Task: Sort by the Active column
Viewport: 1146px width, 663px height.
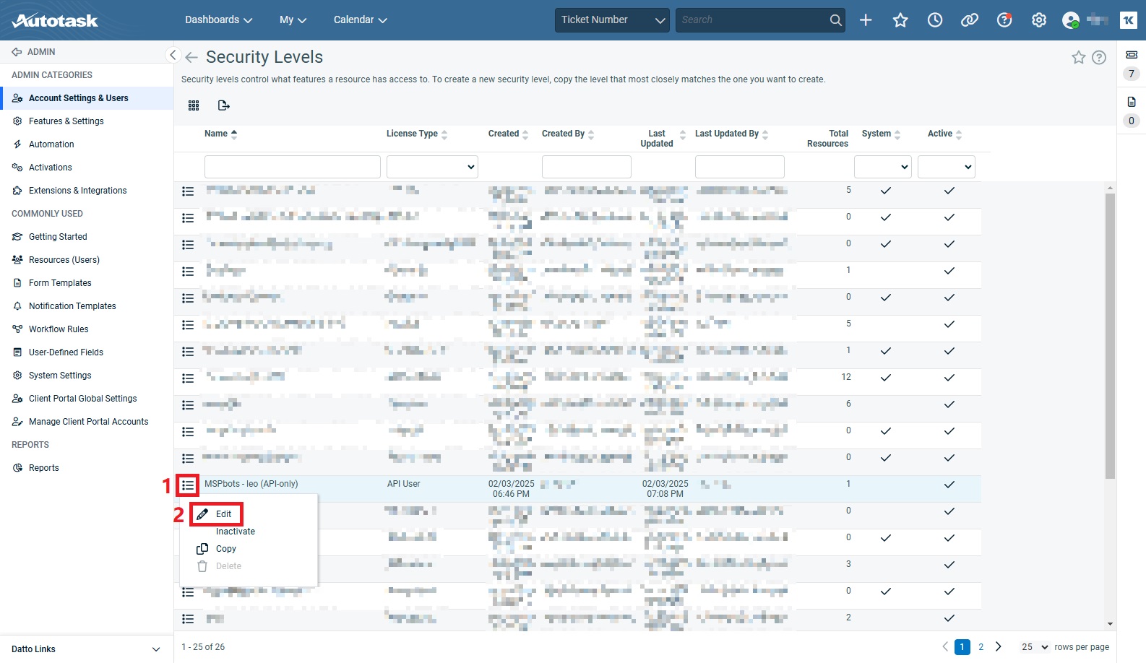Action: [944, 134]
